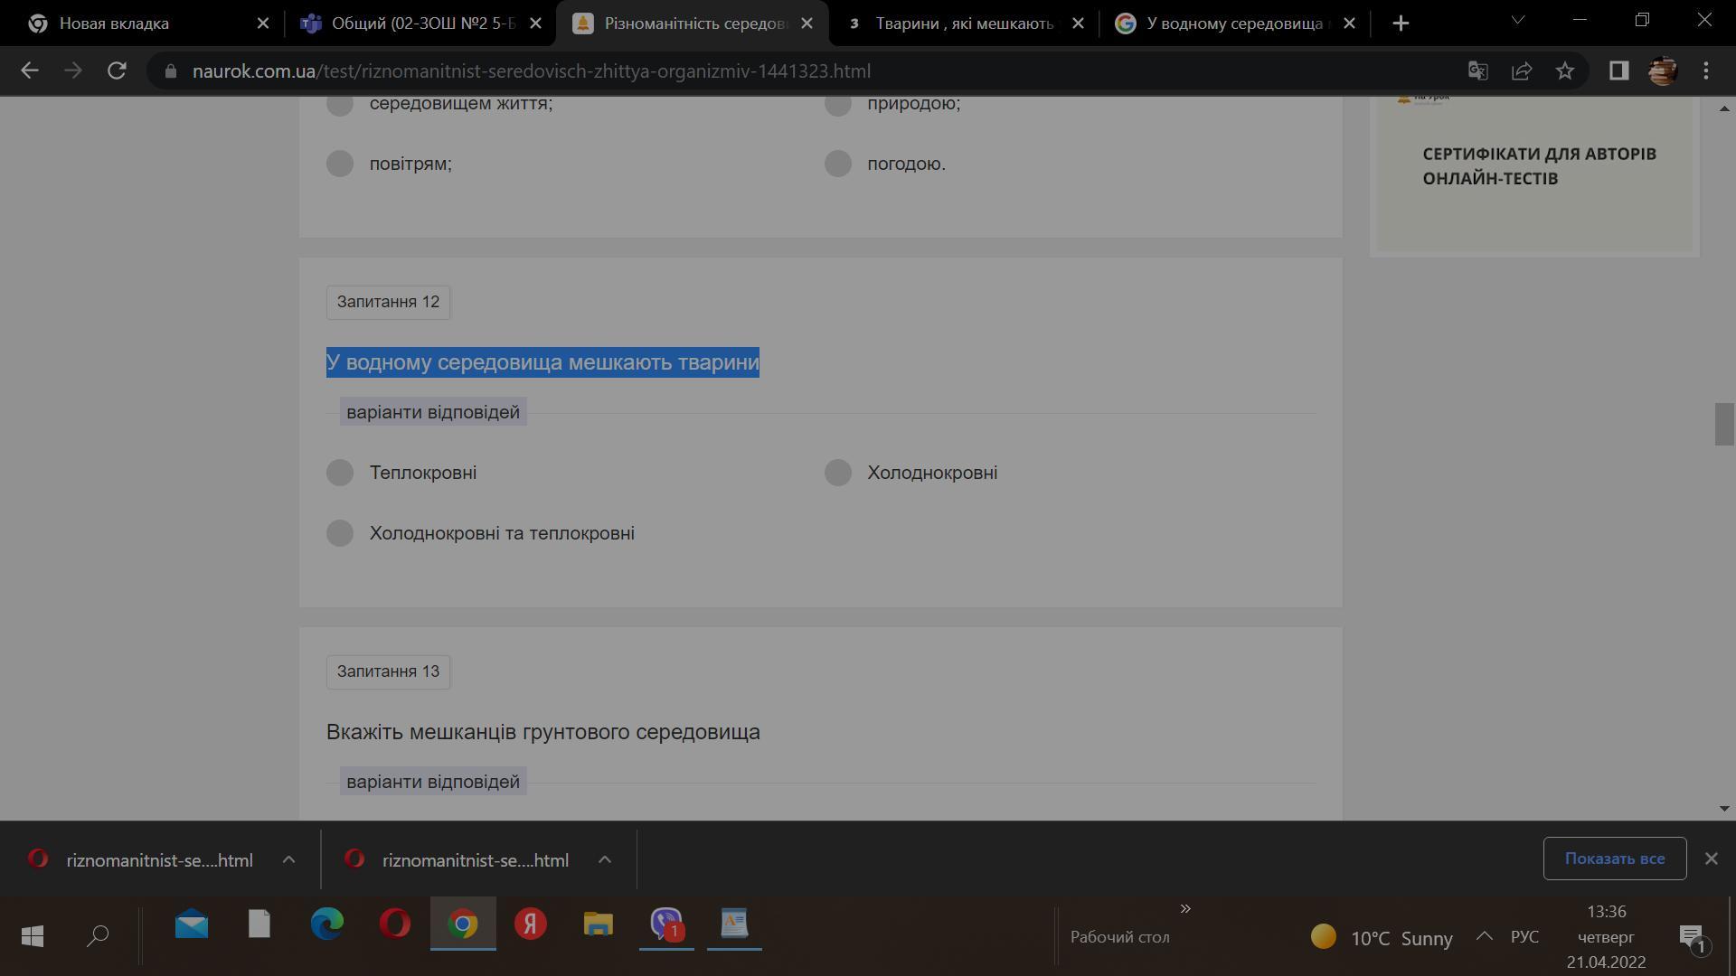Switch to Тварини, які мешкають tab
1736x976 pixels.
click(963, 23)
